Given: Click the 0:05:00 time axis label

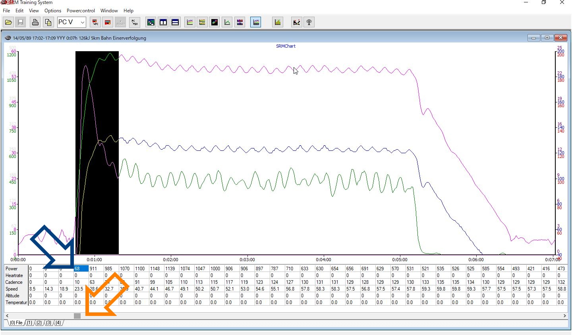Looking at the screenshot, I should coord(400,260).
